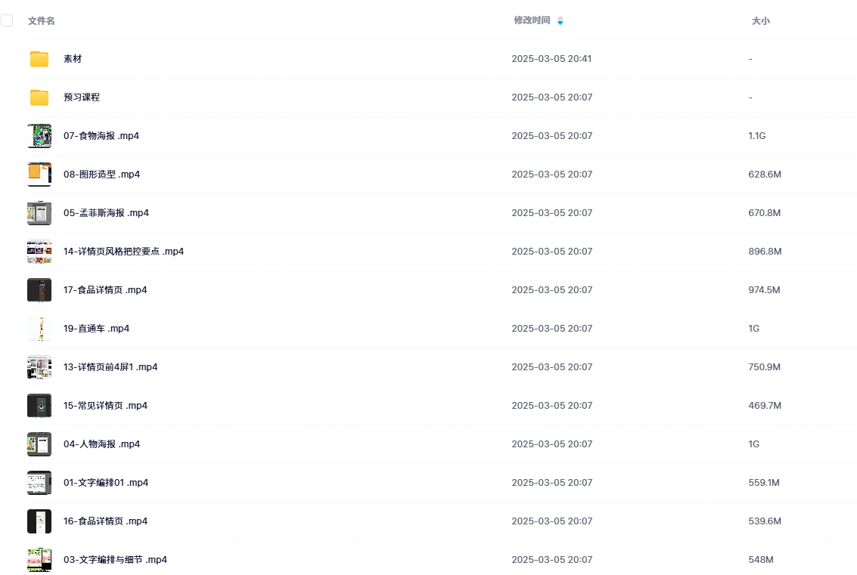Open file 14-详情页风格把控要点 .mp4
Viewport: 857px width, 575px height.
[x=123, y=252]
